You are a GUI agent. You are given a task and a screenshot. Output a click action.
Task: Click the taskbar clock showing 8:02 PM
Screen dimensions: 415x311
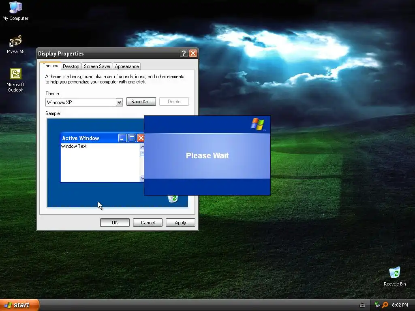pyautogui.click(x=400, y=305)
